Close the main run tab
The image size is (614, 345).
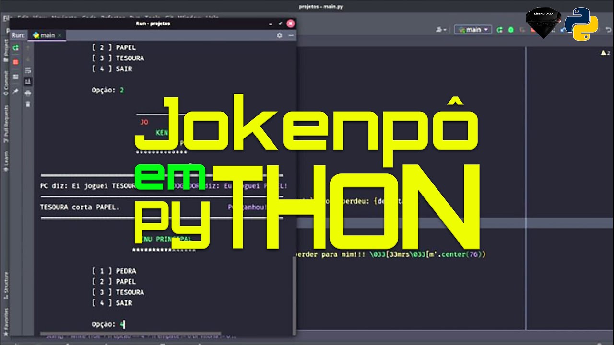pos(60,35)
